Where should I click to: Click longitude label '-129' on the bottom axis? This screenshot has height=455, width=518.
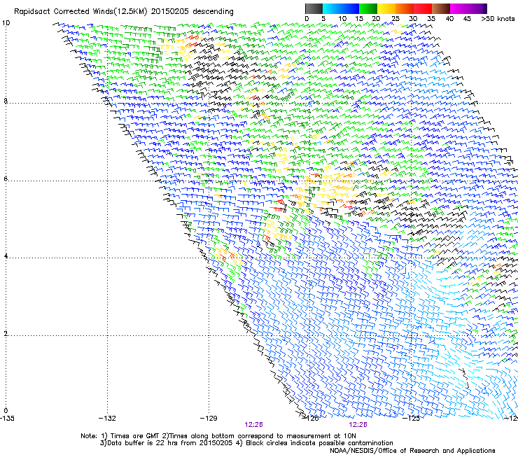click(x=209, y=419)
